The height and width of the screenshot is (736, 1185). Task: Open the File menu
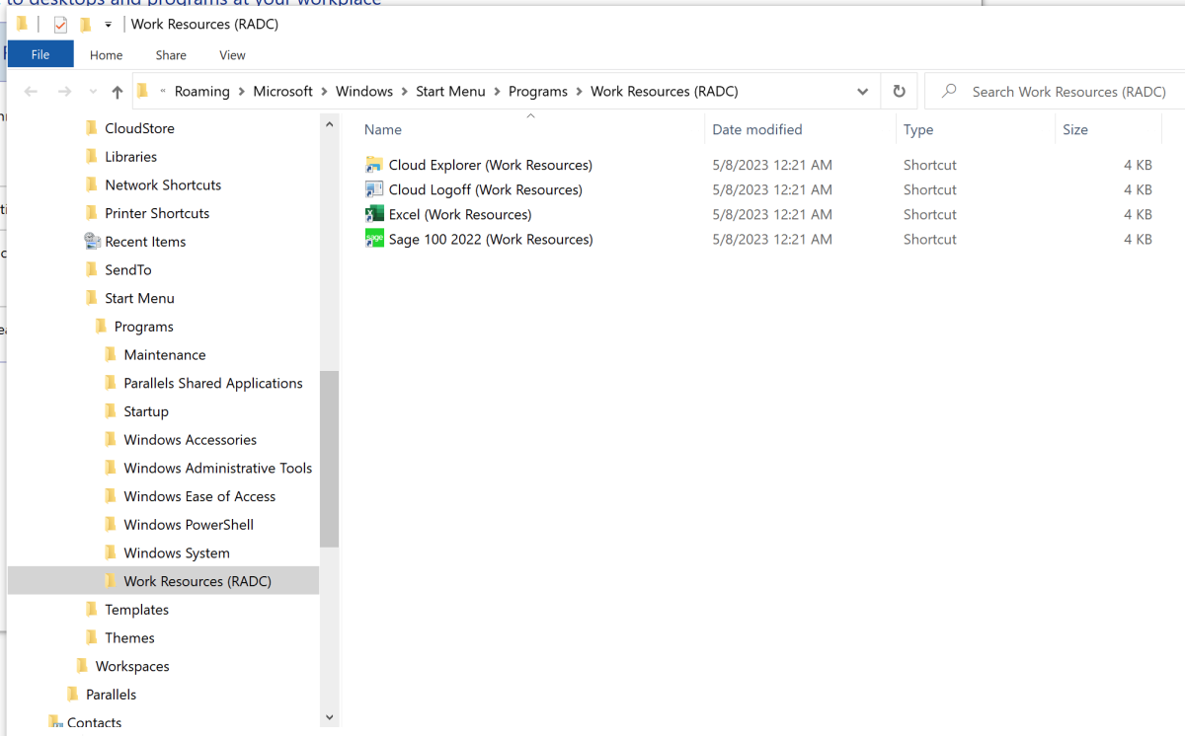point(39,54)
